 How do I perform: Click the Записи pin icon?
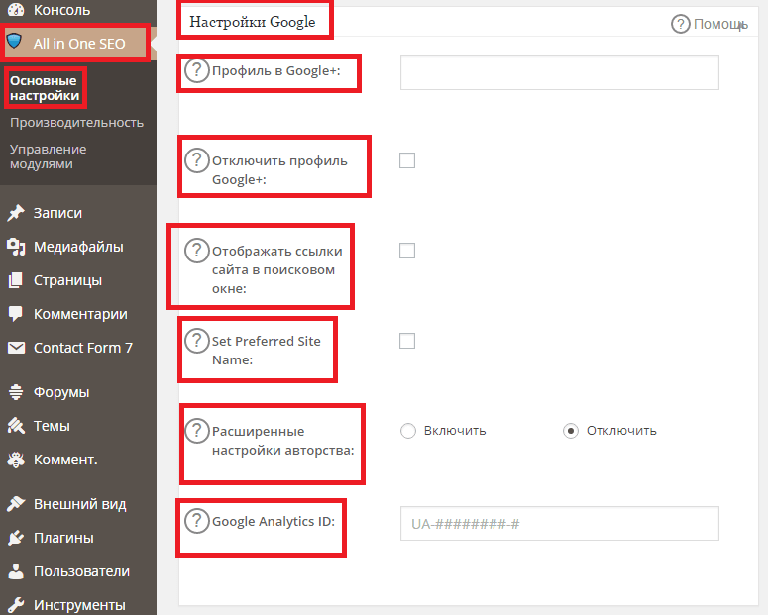coord(16,213)
